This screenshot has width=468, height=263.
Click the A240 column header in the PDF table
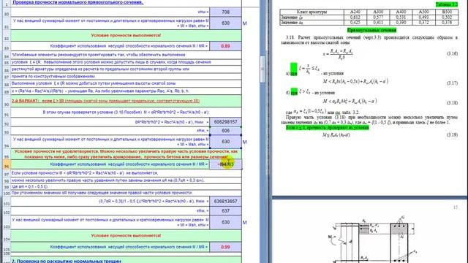pyautogui.click(x=355, y=12)
